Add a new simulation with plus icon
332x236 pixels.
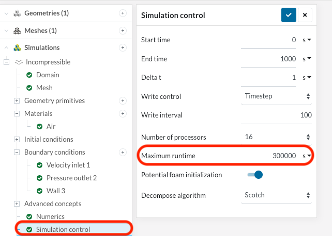point(123,47)
